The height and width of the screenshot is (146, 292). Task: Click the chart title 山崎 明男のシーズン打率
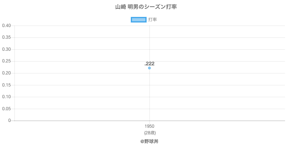point(146,7)
